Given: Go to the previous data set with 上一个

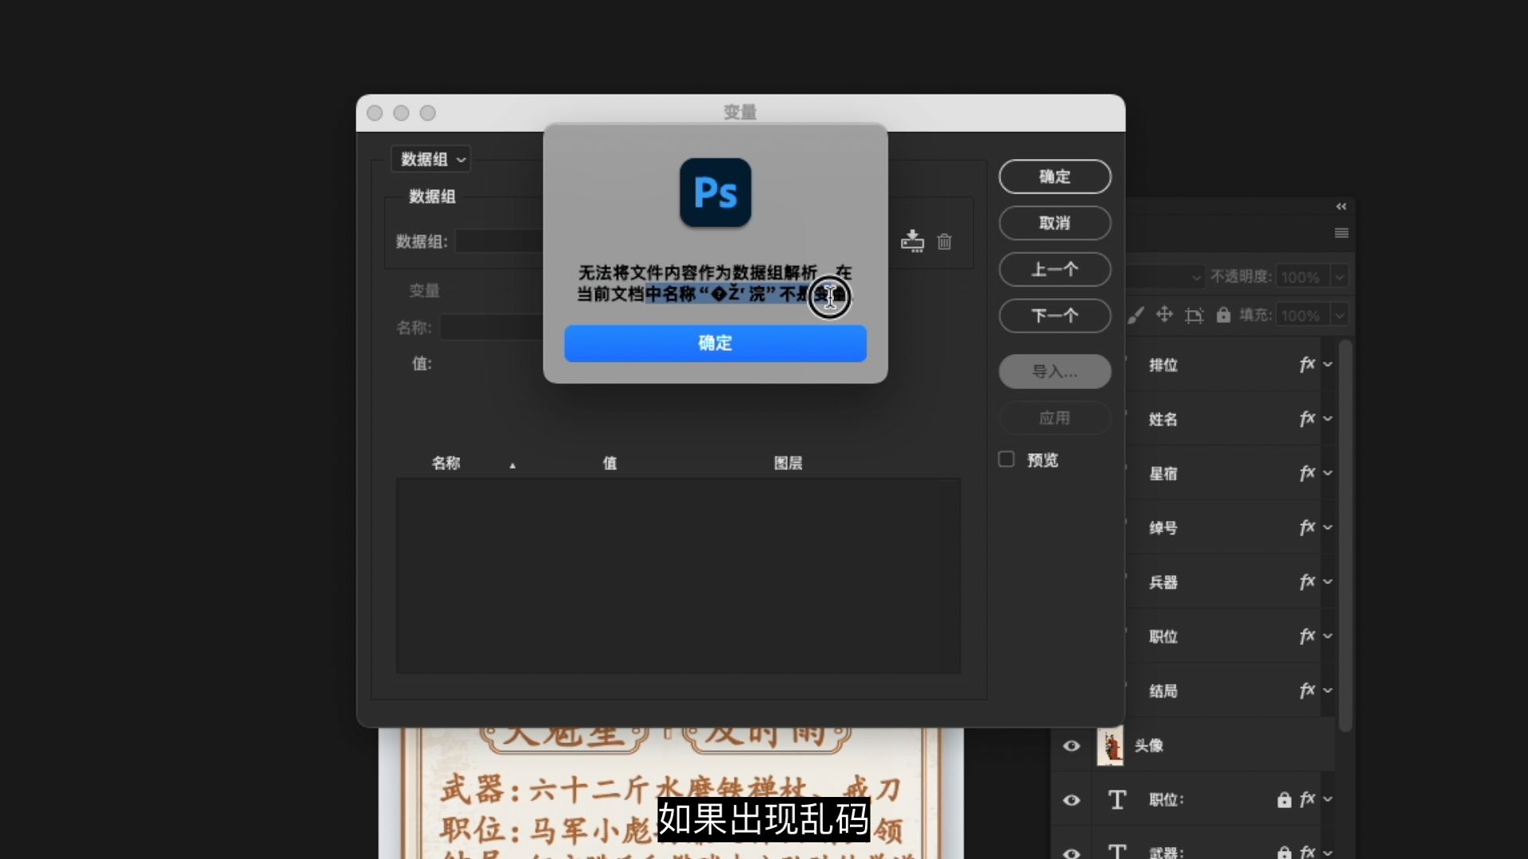Looking at the screenshot, I should 1054,270.
